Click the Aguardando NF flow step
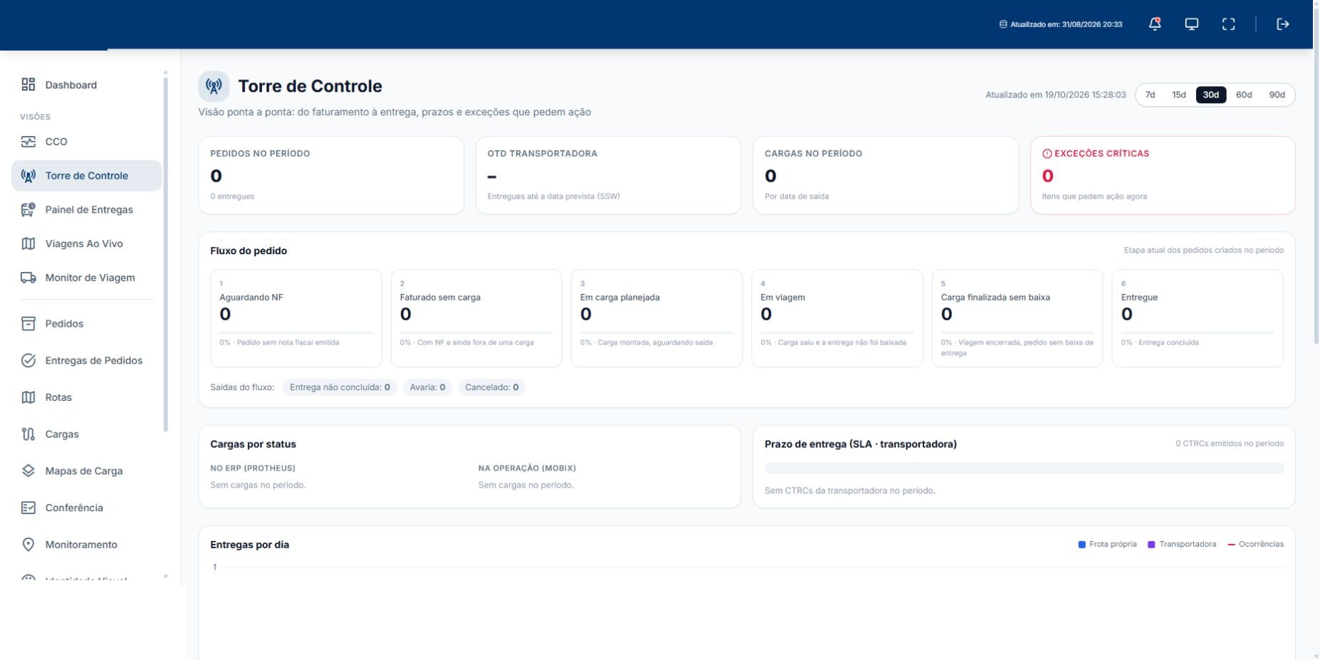 296,318
